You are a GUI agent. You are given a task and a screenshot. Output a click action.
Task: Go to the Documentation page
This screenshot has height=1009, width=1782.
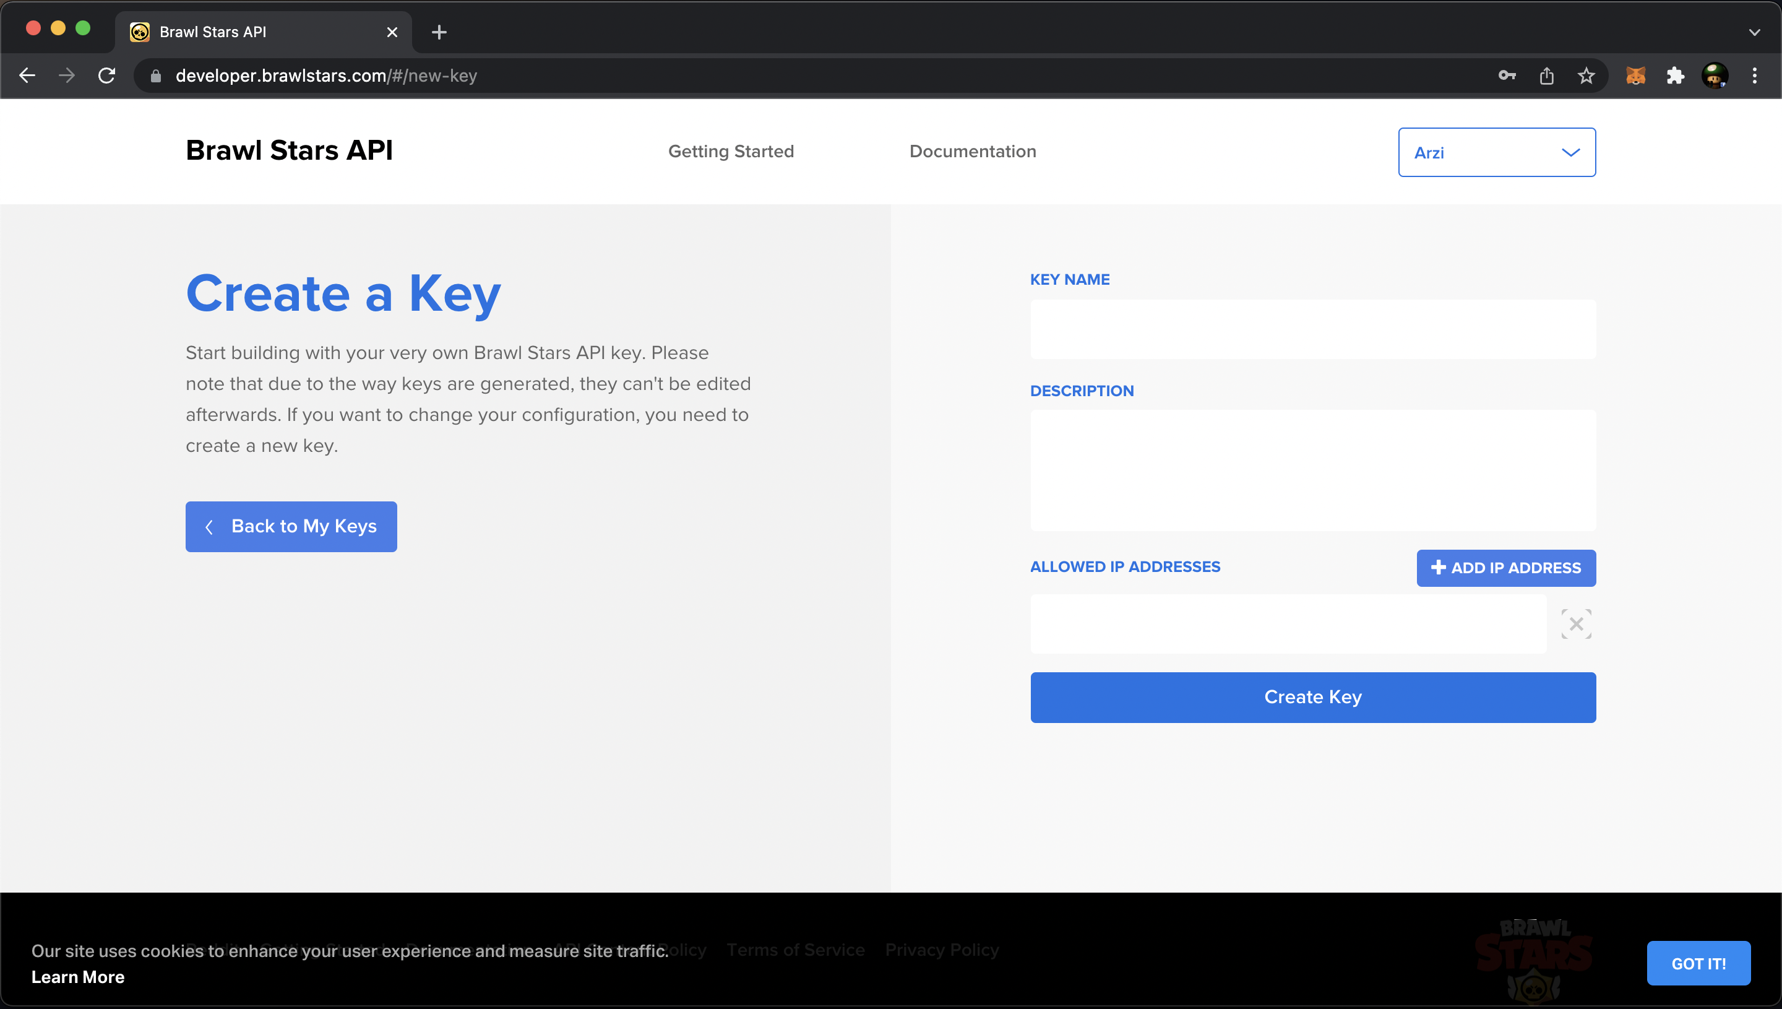973,151
